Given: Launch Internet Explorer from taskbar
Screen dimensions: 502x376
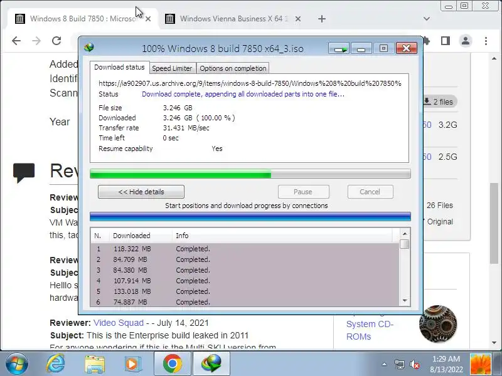Looking at the screenshot, I should (55, 363).
